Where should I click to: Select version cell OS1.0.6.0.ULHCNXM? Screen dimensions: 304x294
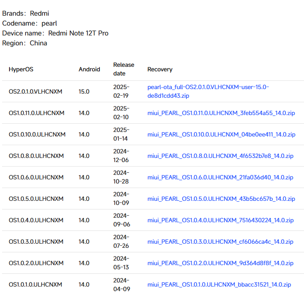pyautogui.click(x=36, y=177)
